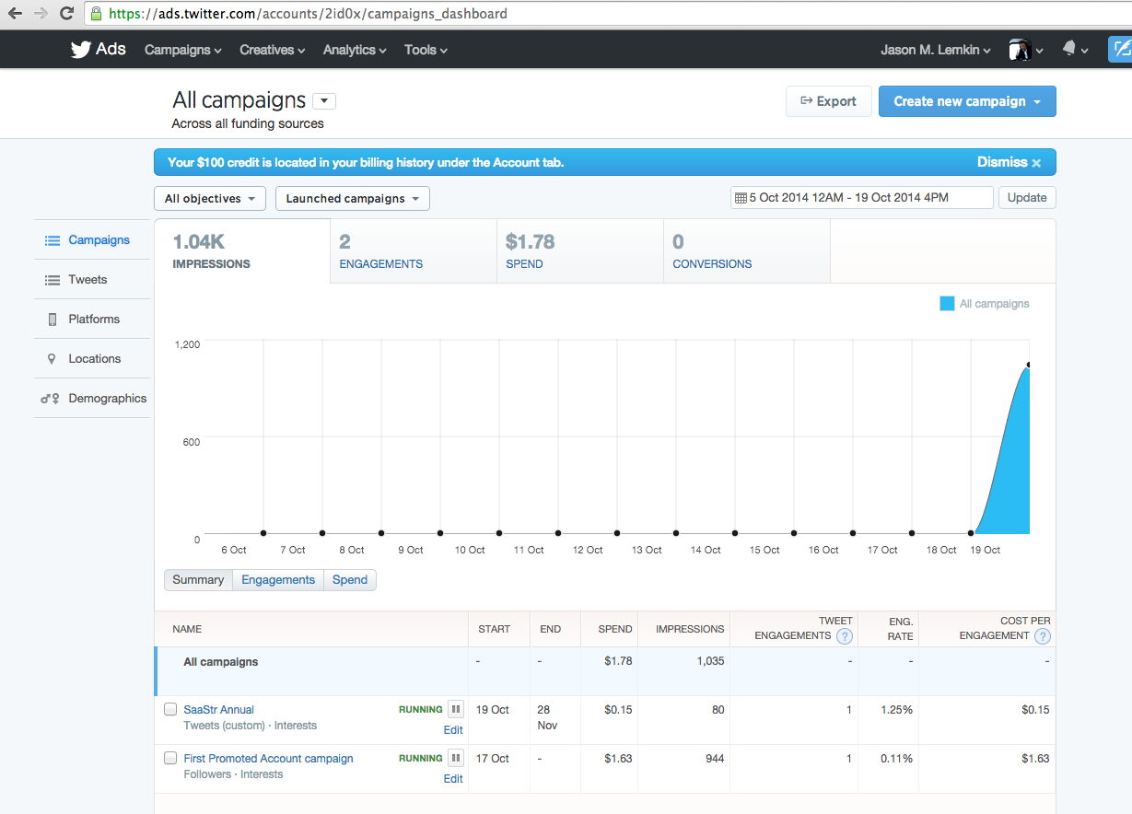The image size is (1132, 814).
Task: Click the Platforms phone icon in the sidebar
Action: (52, 320)
